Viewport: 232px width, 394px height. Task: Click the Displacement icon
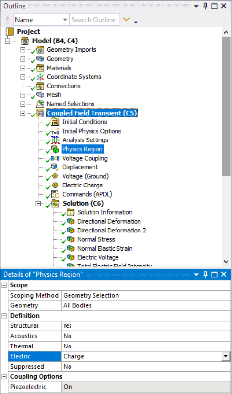click(55, 167)
